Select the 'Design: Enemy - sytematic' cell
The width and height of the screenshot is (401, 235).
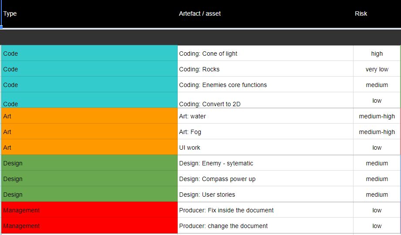pyautogui.click(x=265, y=163)
